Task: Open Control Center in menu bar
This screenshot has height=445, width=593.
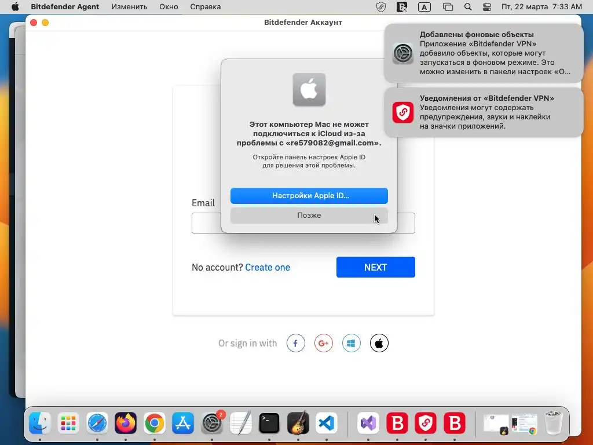Action: point(487,7)
